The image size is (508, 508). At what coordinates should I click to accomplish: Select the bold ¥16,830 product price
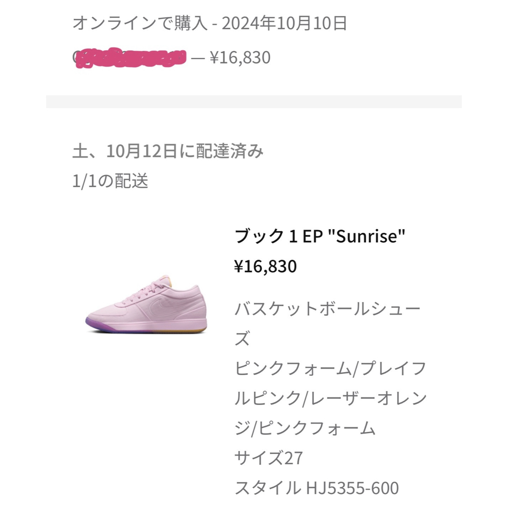tap(265, 266)
